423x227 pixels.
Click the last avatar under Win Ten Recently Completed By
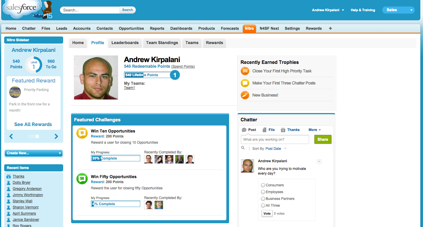190,159
